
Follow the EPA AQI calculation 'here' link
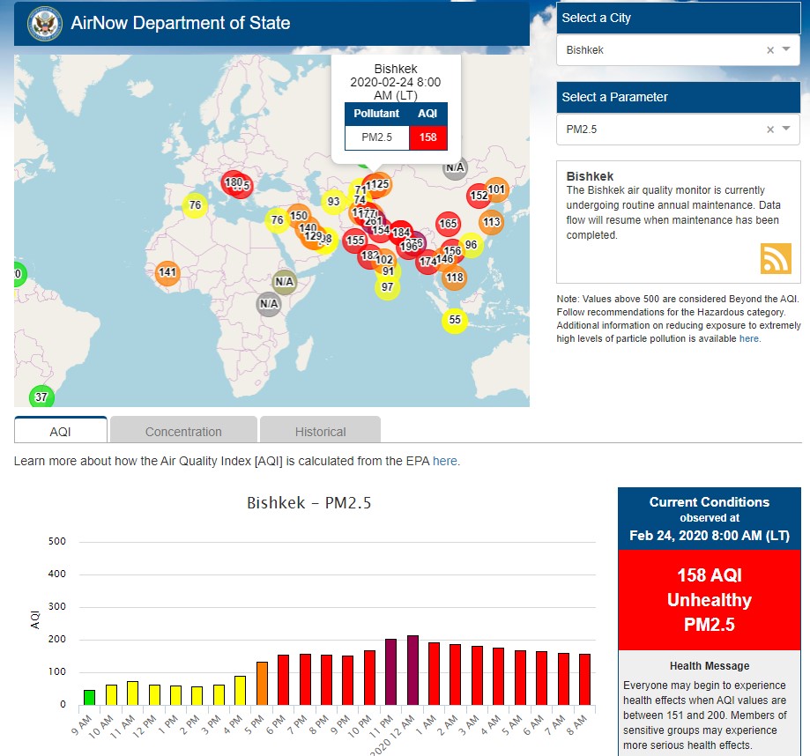click(445, 461)
